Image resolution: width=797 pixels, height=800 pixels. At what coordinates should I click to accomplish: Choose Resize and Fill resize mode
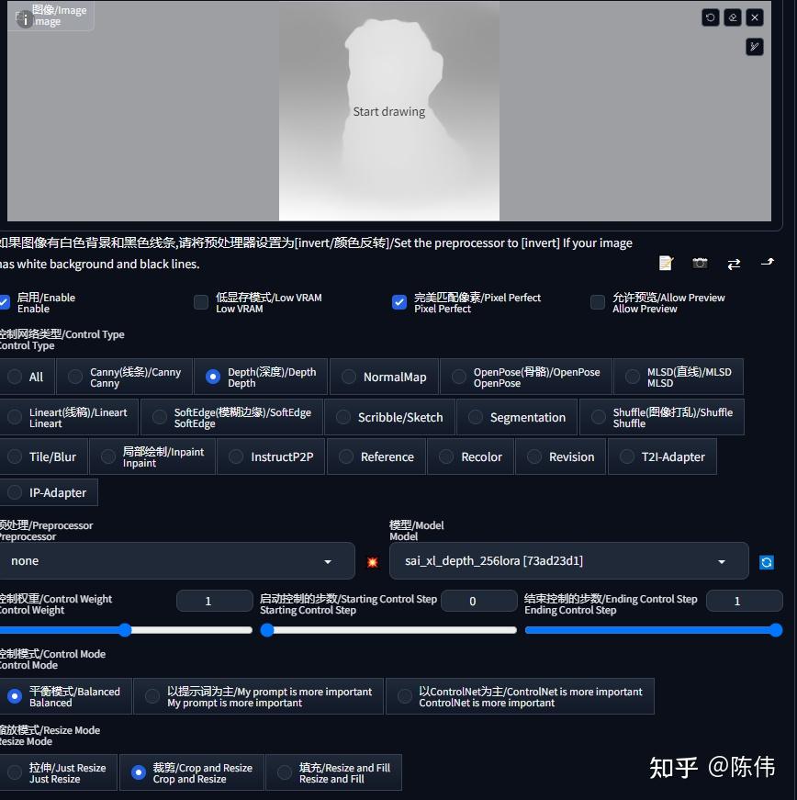click(285, 772)
